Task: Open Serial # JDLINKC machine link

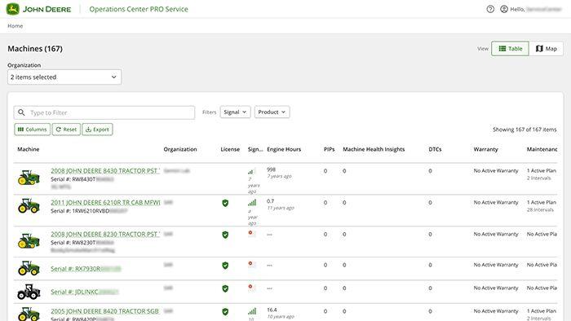Action: point(85,292)
